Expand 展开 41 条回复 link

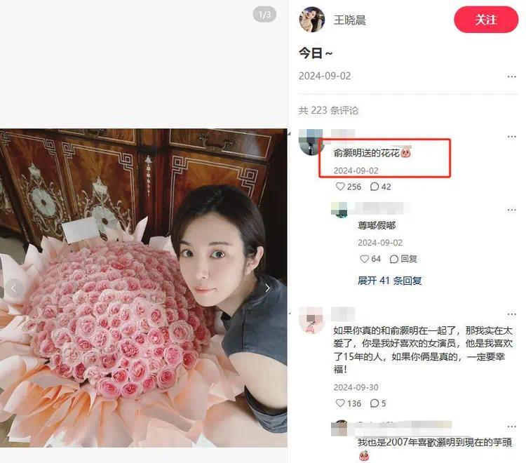tap(389, 281)
